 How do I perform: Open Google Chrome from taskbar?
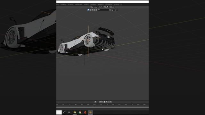point(80,112)
